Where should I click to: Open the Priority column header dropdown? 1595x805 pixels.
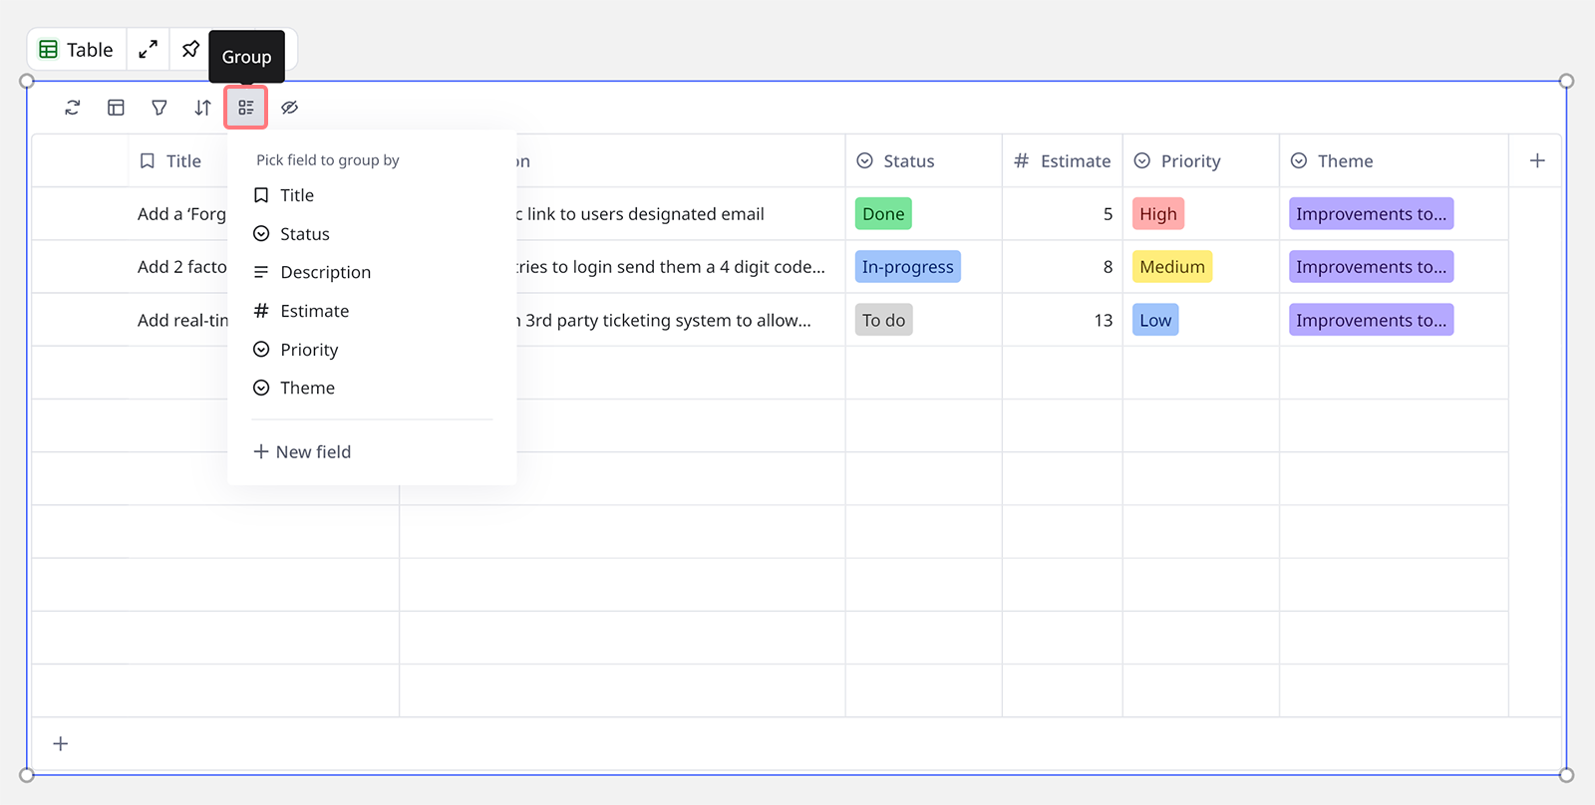[1190, 161]
